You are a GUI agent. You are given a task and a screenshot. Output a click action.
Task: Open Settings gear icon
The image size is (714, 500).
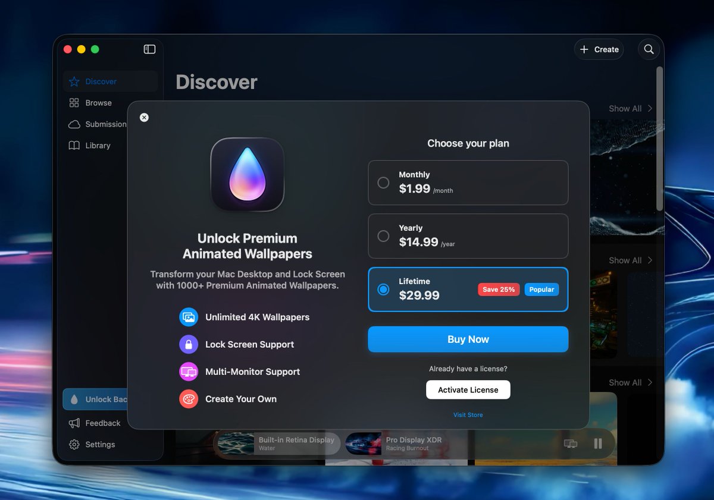click(x=74, y=445)
